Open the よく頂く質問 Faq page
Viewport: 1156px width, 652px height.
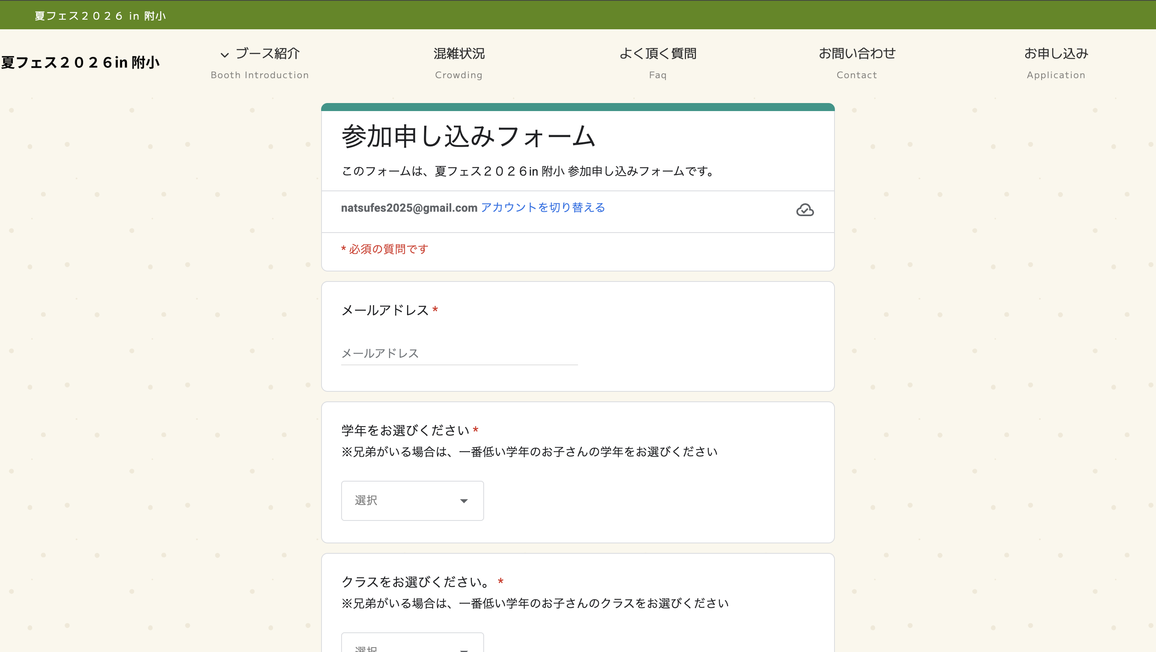coord(657,54)
